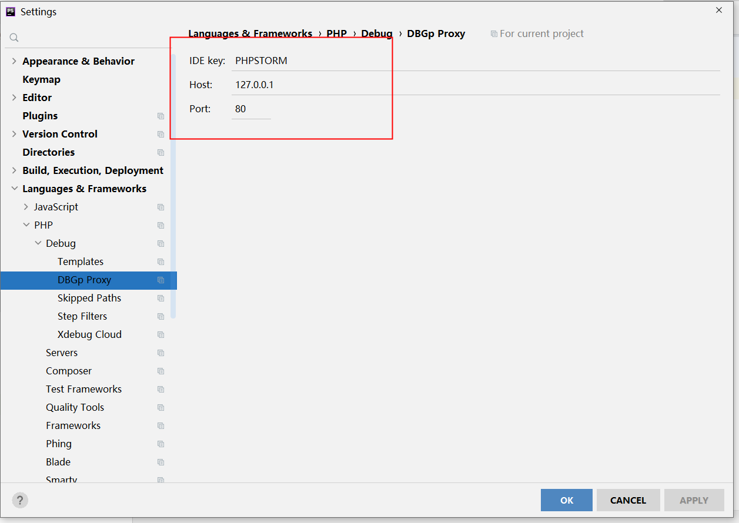Expand the Appearance & Behavior section
This screenshot has width=739, height=523.
14,61
